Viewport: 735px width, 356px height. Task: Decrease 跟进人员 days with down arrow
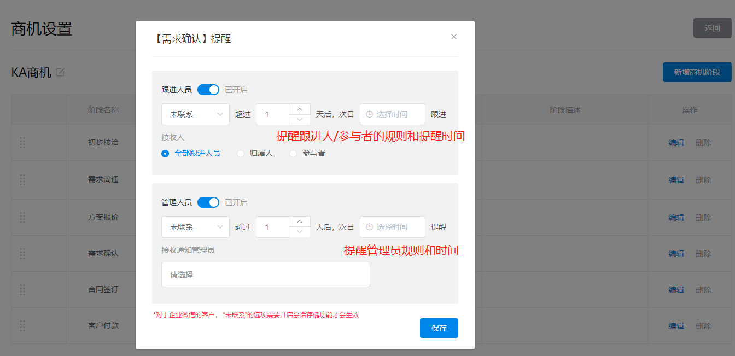coord(299,120)
